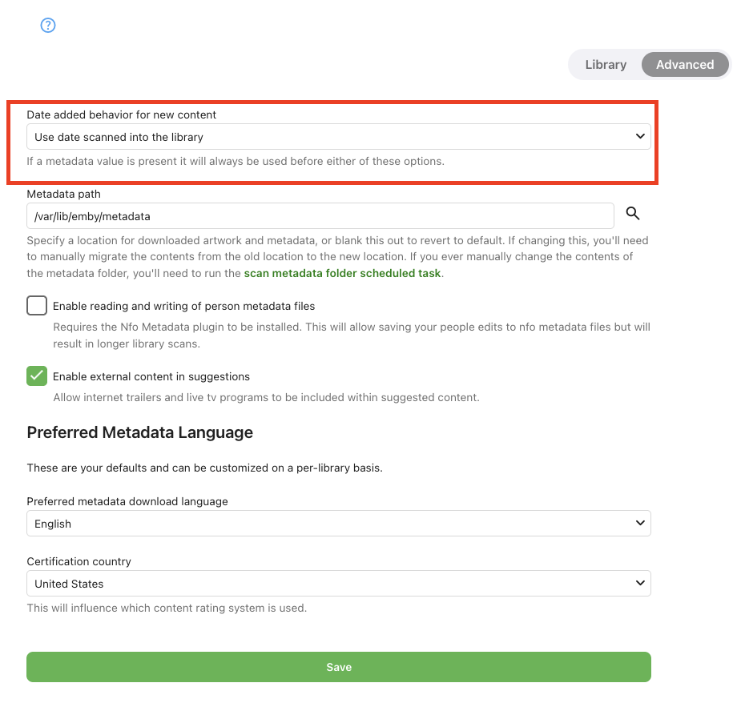Click the 'Enable reading and writing of person metadata files' label
The width and height of the screenshot is (741, 707).
coord(183,306)
